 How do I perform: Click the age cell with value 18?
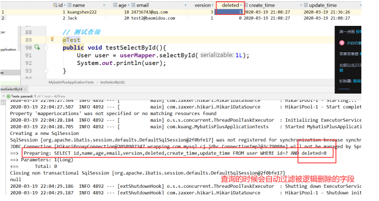(x=126, y=12)
